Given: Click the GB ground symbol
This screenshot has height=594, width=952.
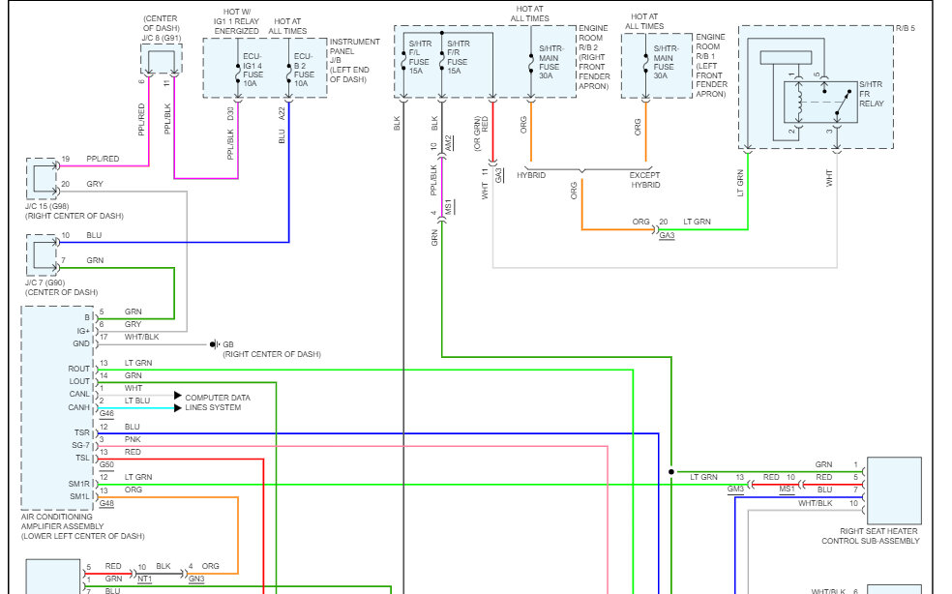Looking at the screenshot, I should coord(214,344).
